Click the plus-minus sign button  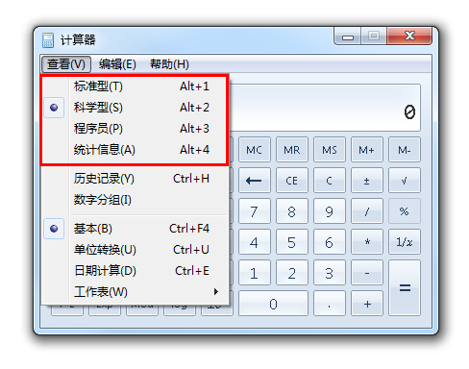pyautogui.click(x=367, y=181)
